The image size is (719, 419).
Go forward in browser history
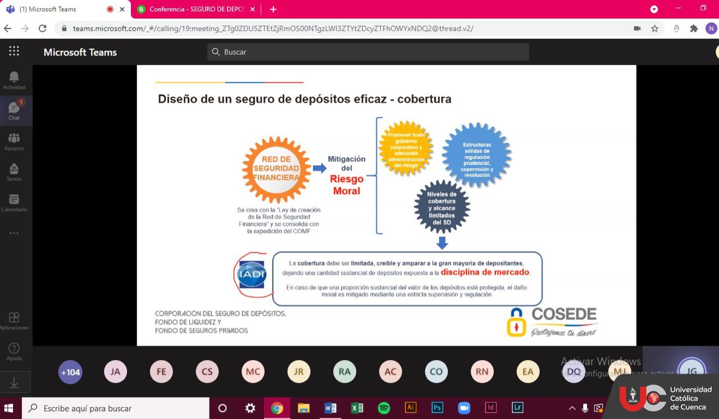click(25, 28)
